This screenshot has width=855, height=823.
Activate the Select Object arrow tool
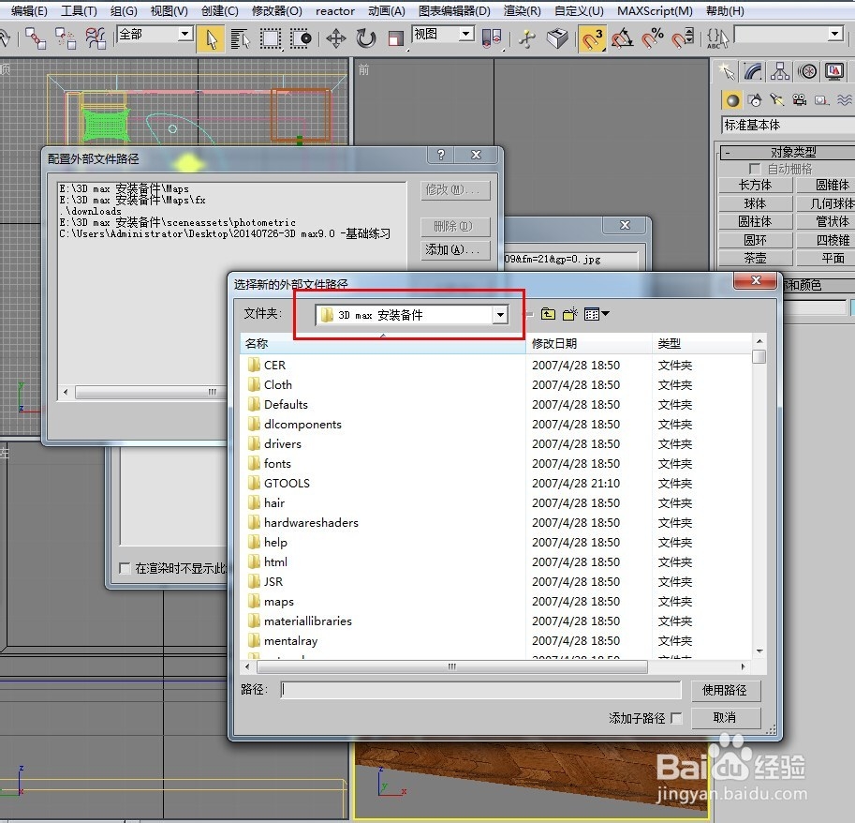click(211, 39)
